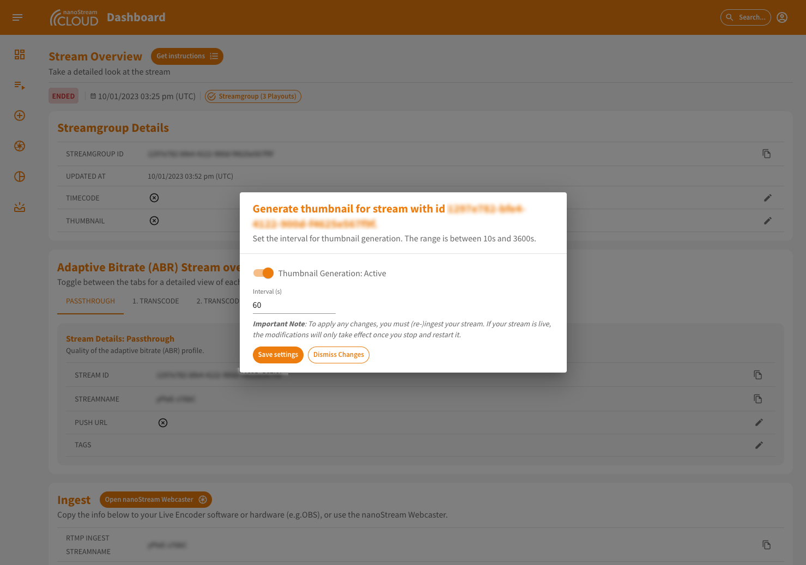Dismiss changes in the thumbnail dialog
This screenshot has width=806, height=565.
[338, 355]
